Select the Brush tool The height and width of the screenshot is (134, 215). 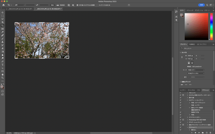[x=3, y=38]
